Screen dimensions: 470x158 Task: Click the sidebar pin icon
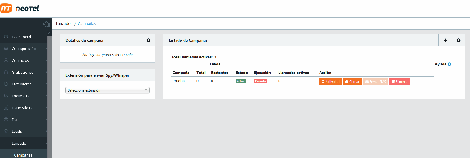pyautogui.click(x=46, y=24)
